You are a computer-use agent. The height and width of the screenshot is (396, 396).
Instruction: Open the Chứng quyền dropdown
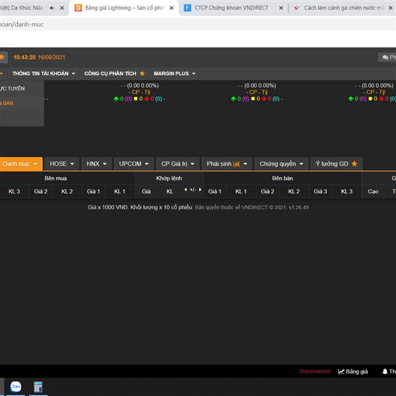[x=281, y=164]
